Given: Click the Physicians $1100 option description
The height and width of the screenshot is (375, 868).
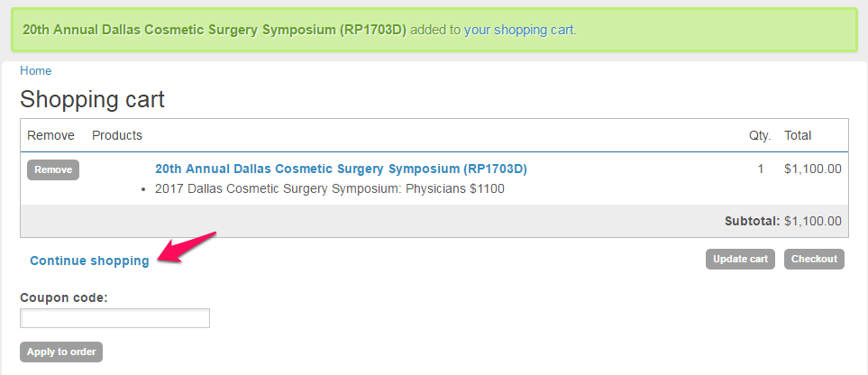Looking at the screenshot, I should [x=330, y=189].
